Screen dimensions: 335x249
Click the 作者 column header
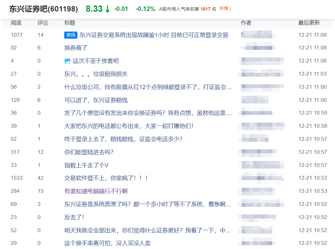click(246, 23)
